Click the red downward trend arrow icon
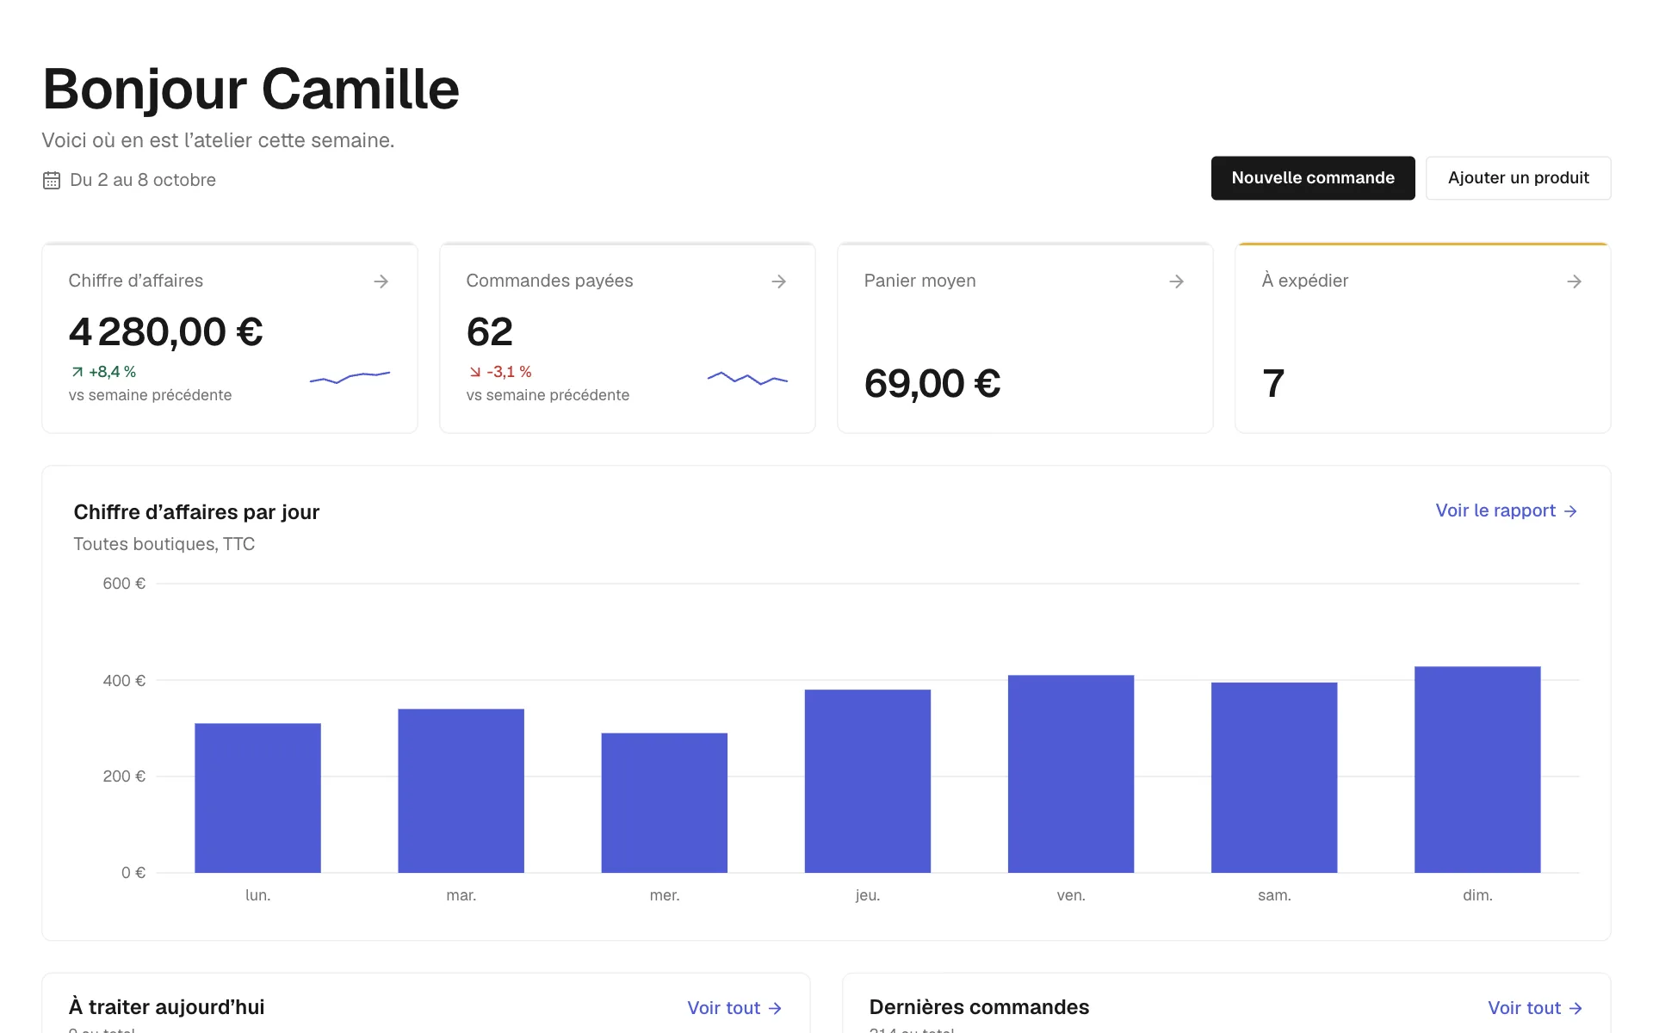 (474, 372)
